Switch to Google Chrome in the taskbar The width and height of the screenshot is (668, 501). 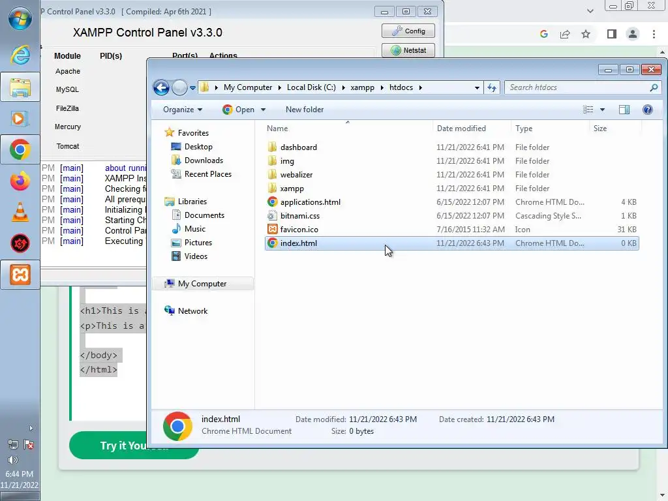tap(20, 149)
